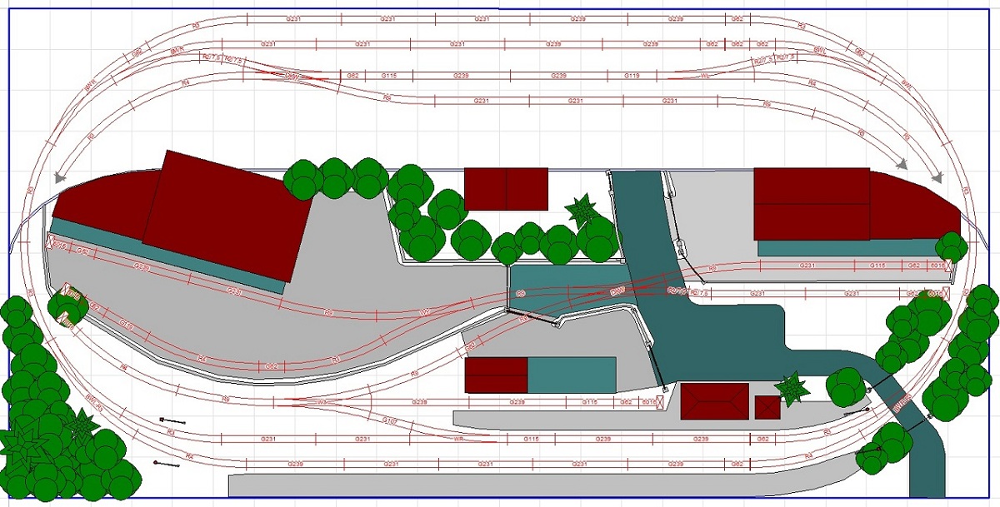The width and height of the screenshot is (1000, 507).
Task: Select the DKW double slip in the top-left tracks
Action: 292,76
